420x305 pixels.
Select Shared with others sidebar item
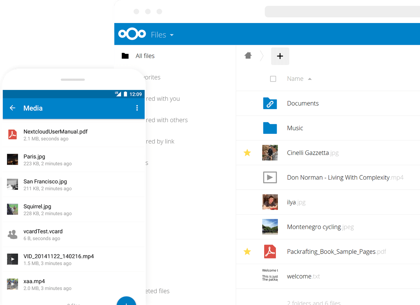pyautogui.click(x=167, y=120)
